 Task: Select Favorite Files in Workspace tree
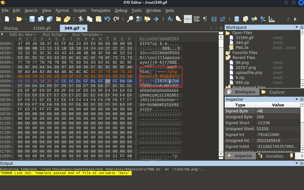(x=245, y=52)
